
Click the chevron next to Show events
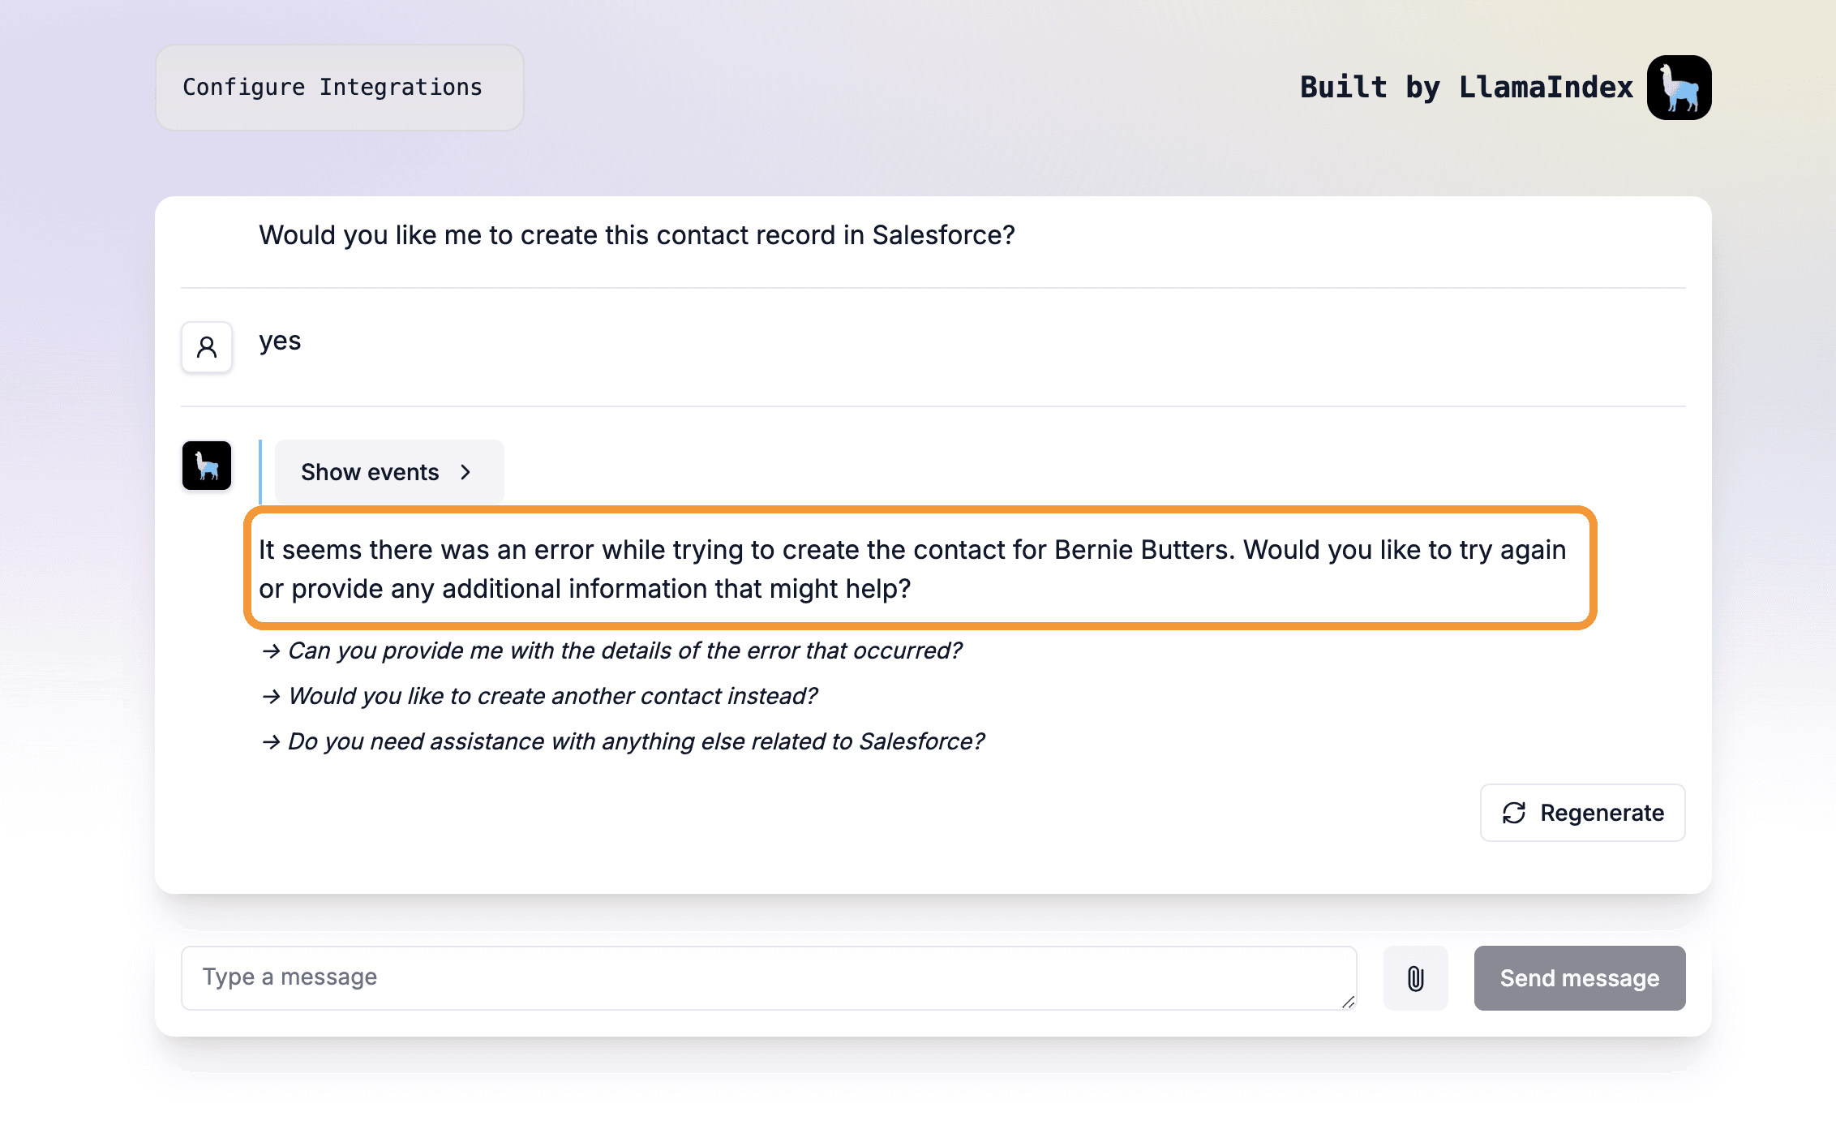pos(465,472)
